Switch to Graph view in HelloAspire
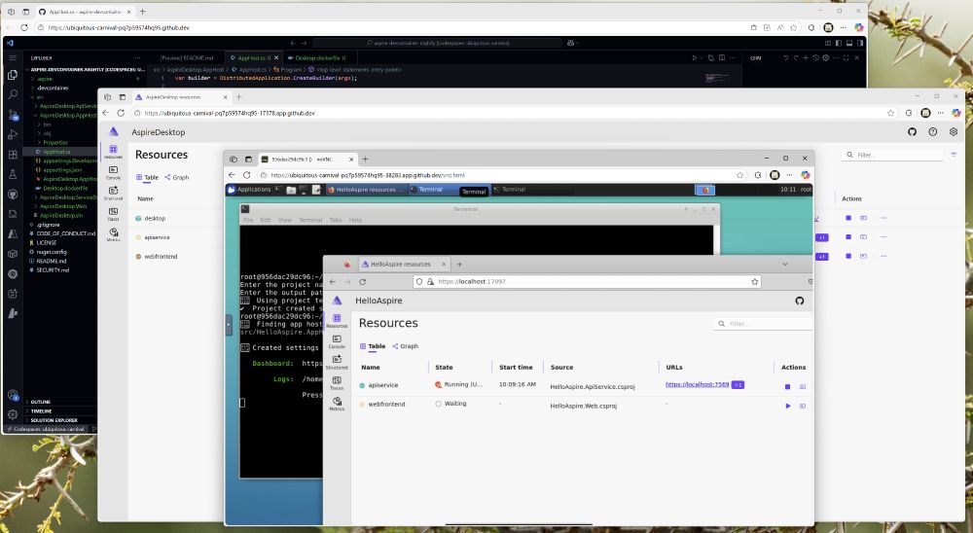This screenshot has width=973, height=533. click(x=405, y=346)
